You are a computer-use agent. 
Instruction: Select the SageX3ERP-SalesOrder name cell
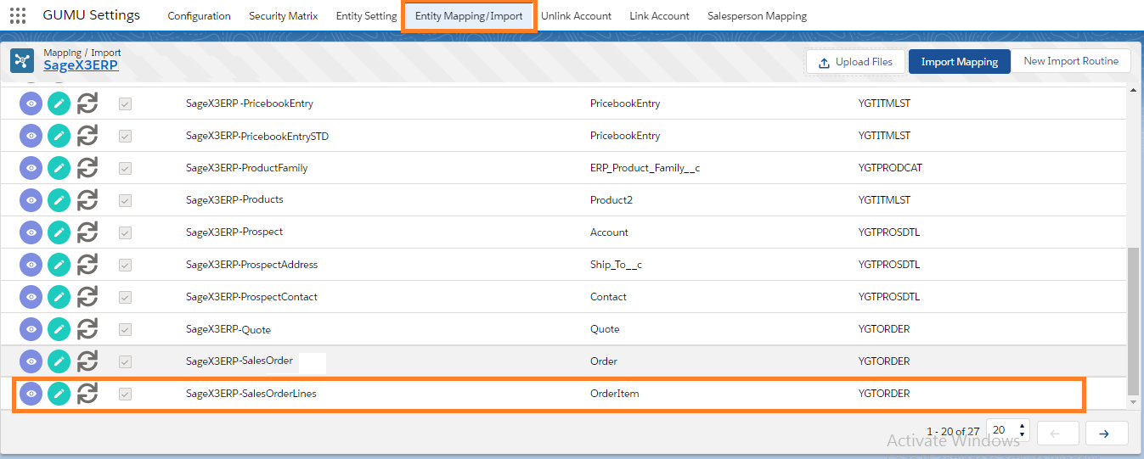click(240, 361)
